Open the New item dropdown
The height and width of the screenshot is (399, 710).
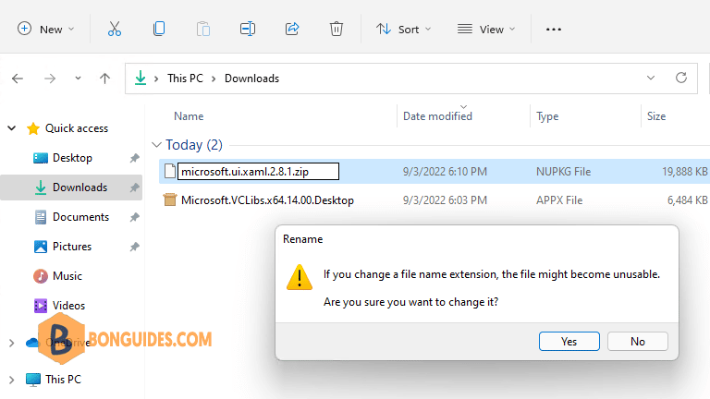45,29
